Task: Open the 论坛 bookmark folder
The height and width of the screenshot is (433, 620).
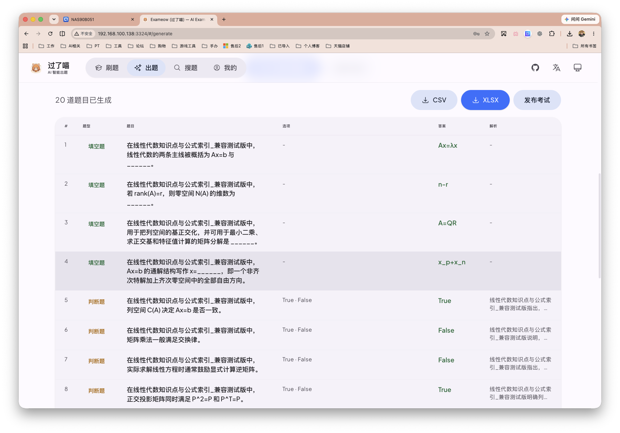Action: point(136,46)
